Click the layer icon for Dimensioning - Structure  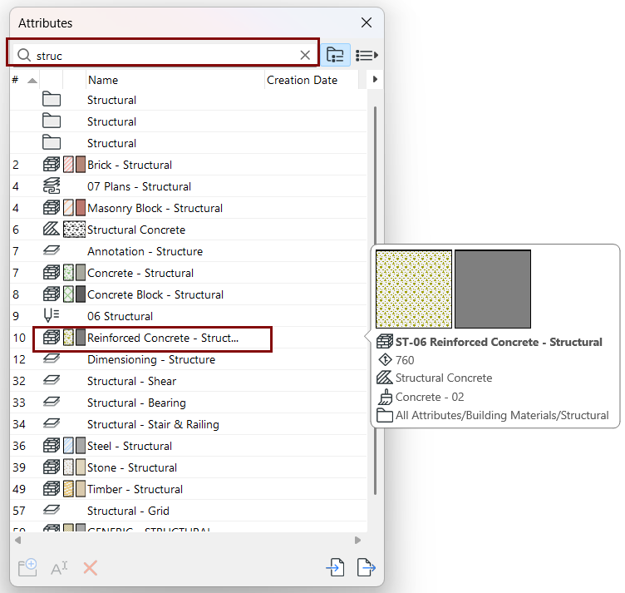click(52, 358)
